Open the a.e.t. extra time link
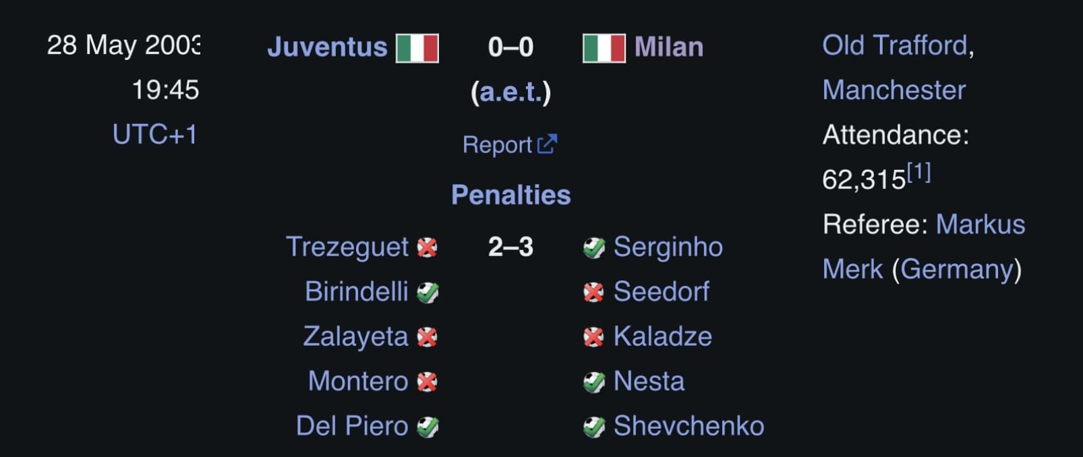 [510, 92]
